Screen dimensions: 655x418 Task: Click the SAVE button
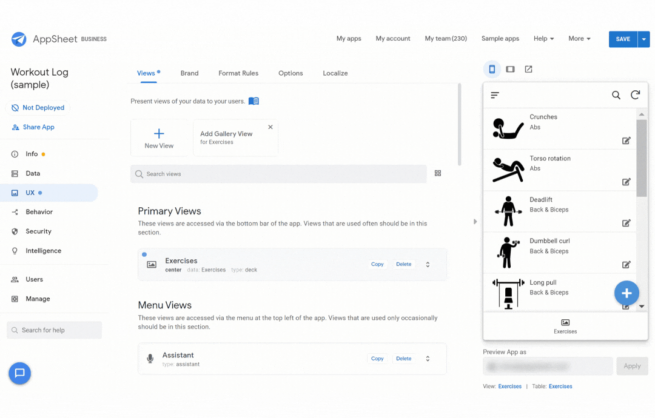pos(623,39)
